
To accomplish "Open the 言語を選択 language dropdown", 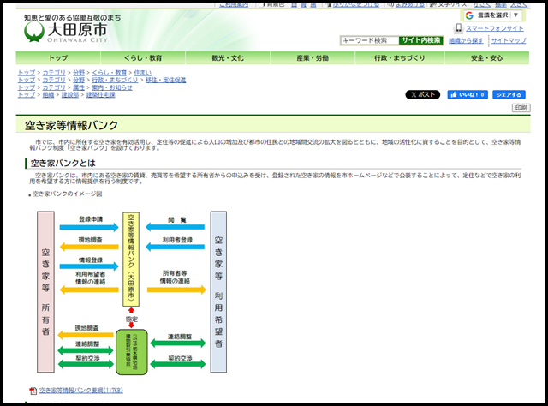I will click(x=492, y=15).
